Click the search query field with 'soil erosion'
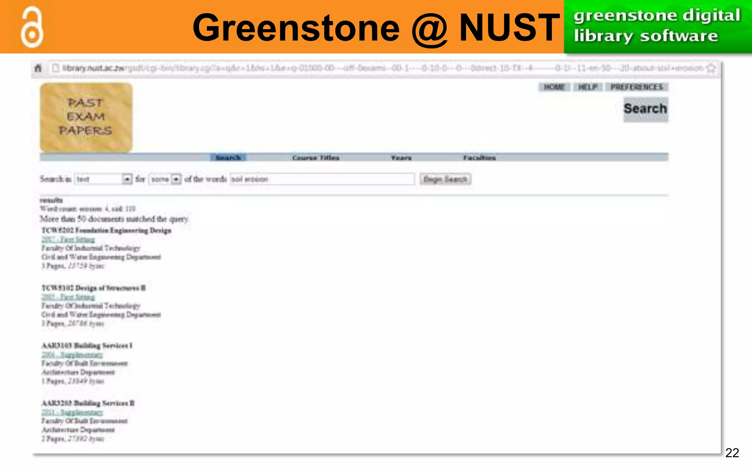 [x=322, y=179]
